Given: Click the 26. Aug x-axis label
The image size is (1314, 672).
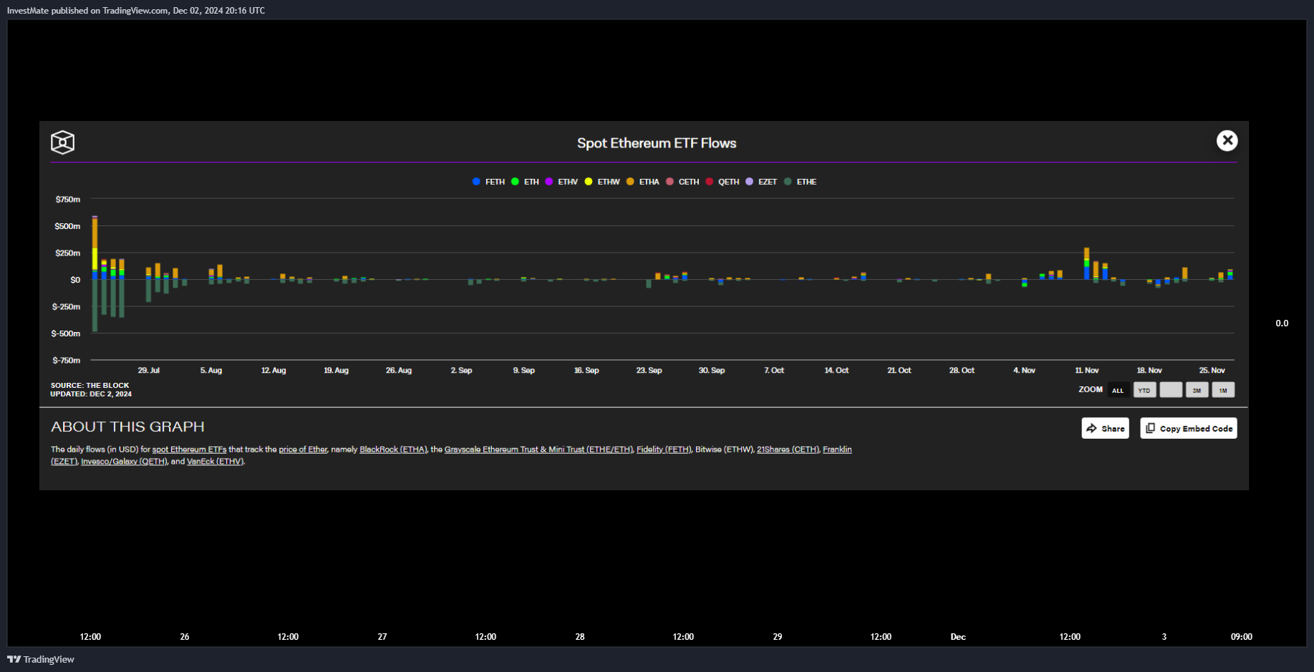Looking at the screenshot, I should click(399, 371).
